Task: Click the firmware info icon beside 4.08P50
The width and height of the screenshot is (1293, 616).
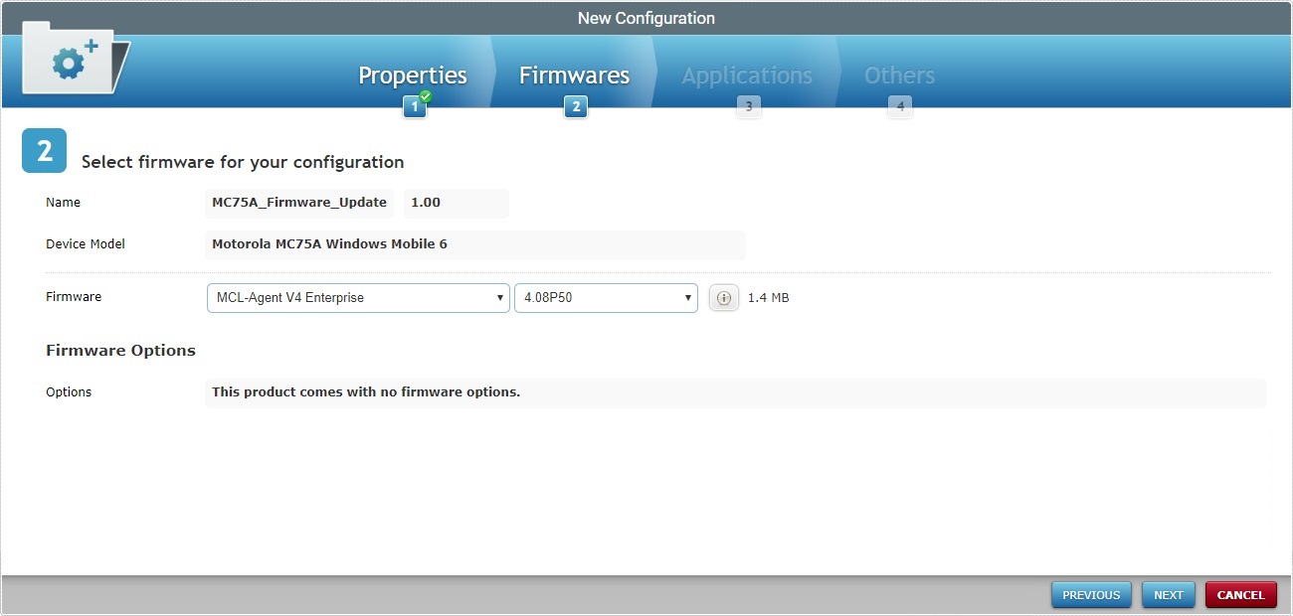Action: point(723,297)
